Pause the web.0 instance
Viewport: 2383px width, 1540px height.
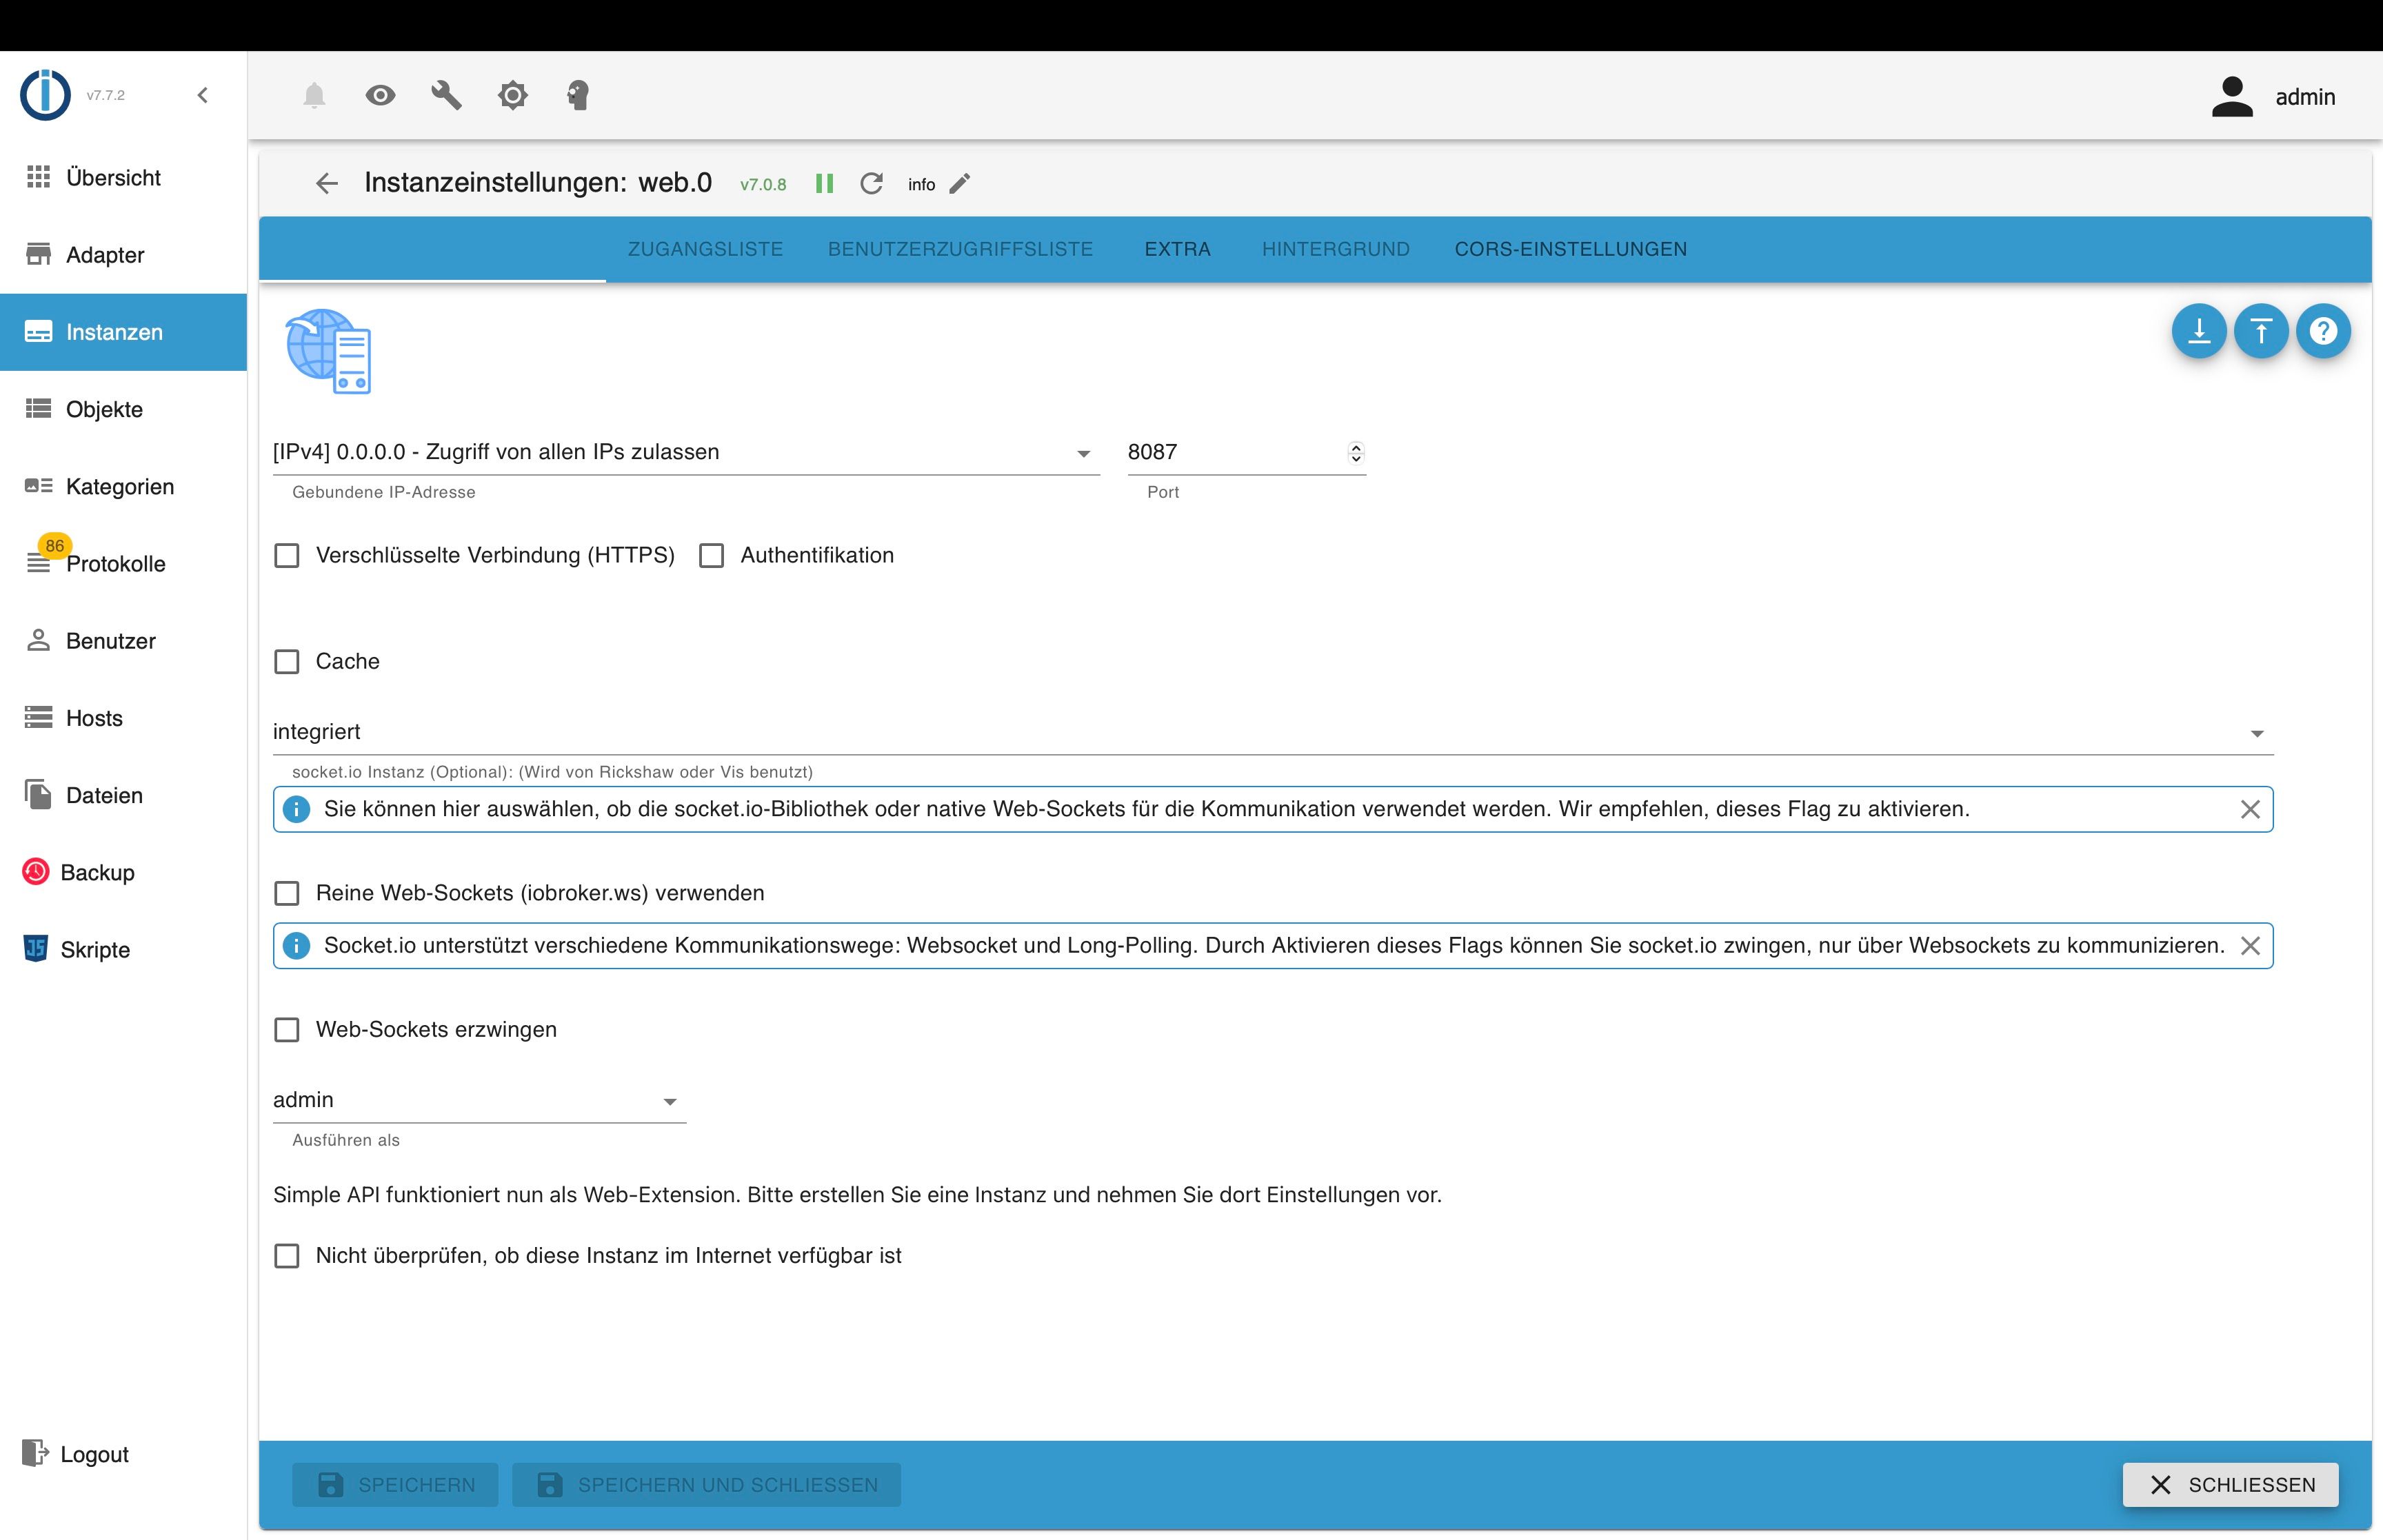[x=824, y=184]
